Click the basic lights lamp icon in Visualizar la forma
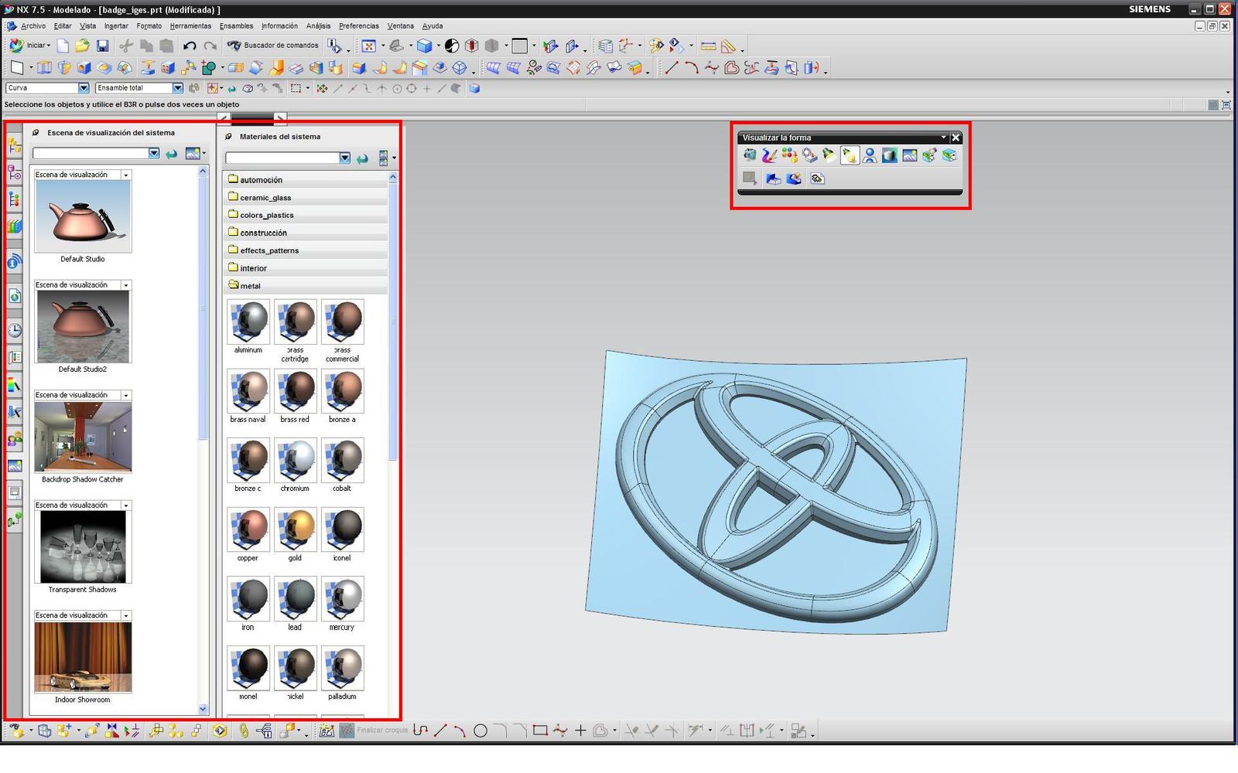Image resolution: width=1238 pixels, height=773 pixels. coord(829,155)
